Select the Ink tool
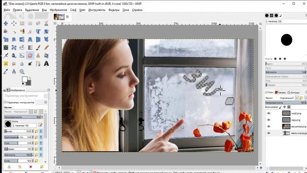This screenshot has width=307, height=173. click(x=14, y=56)
